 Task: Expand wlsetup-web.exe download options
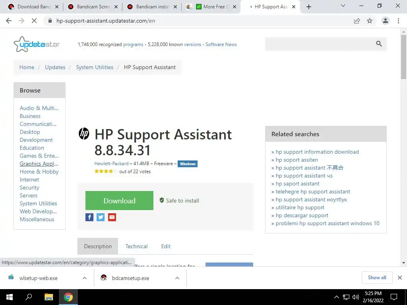tap(84, 278)
